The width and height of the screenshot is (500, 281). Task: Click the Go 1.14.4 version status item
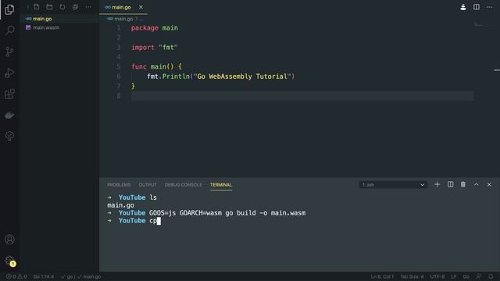(44, 276)
